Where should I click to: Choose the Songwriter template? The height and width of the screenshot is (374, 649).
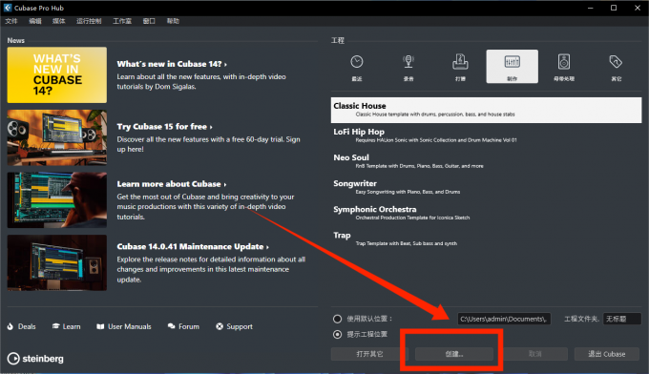(487, 187)
